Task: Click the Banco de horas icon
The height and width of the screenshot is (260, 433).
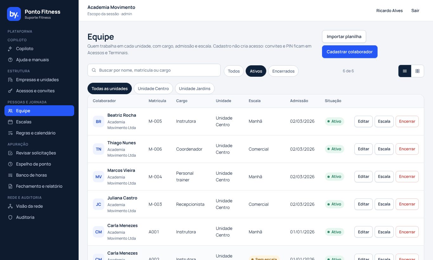Action: (10, 175)
